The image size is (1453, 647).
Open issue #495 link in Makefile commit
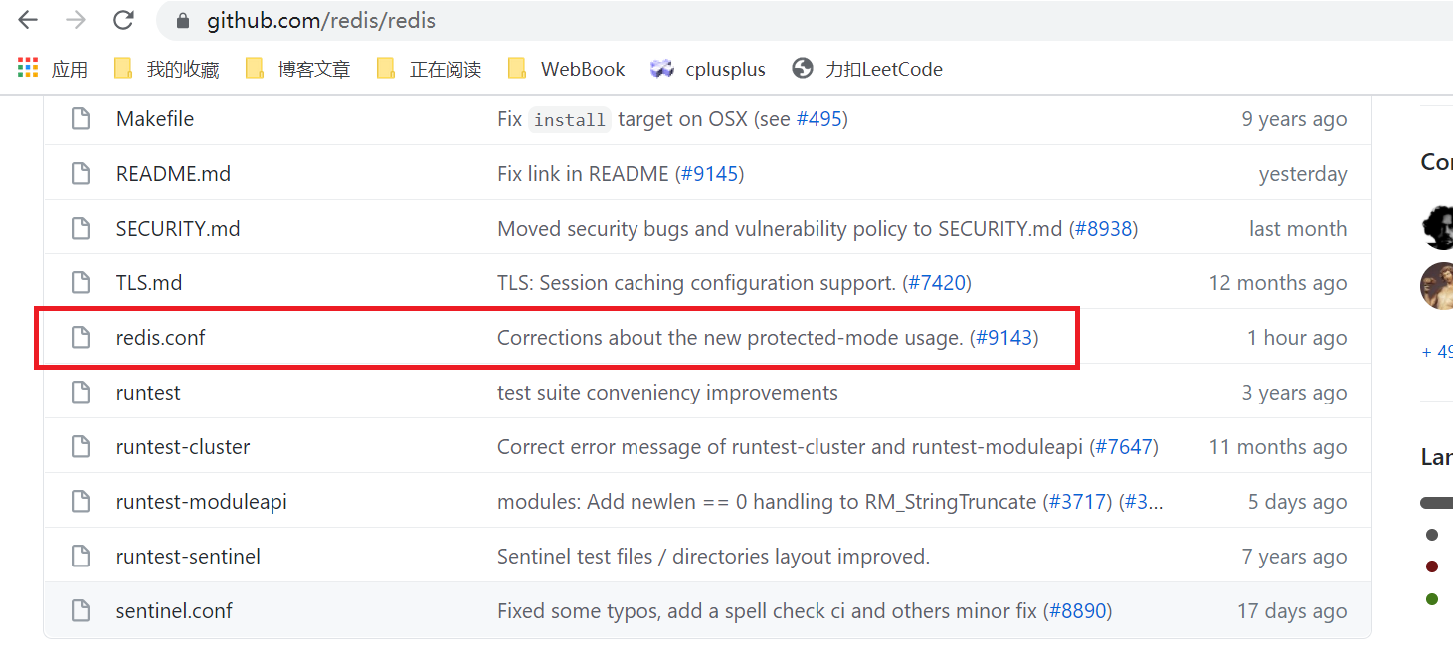point(819,119)
